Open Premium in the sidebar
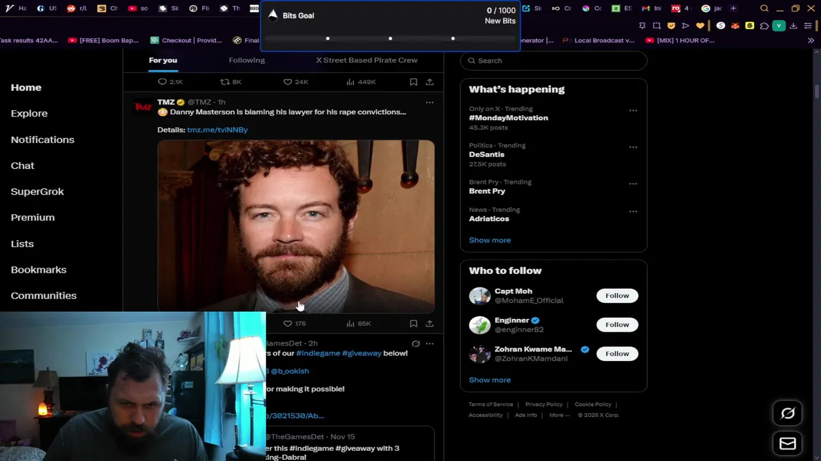 [x=33, y=218]
